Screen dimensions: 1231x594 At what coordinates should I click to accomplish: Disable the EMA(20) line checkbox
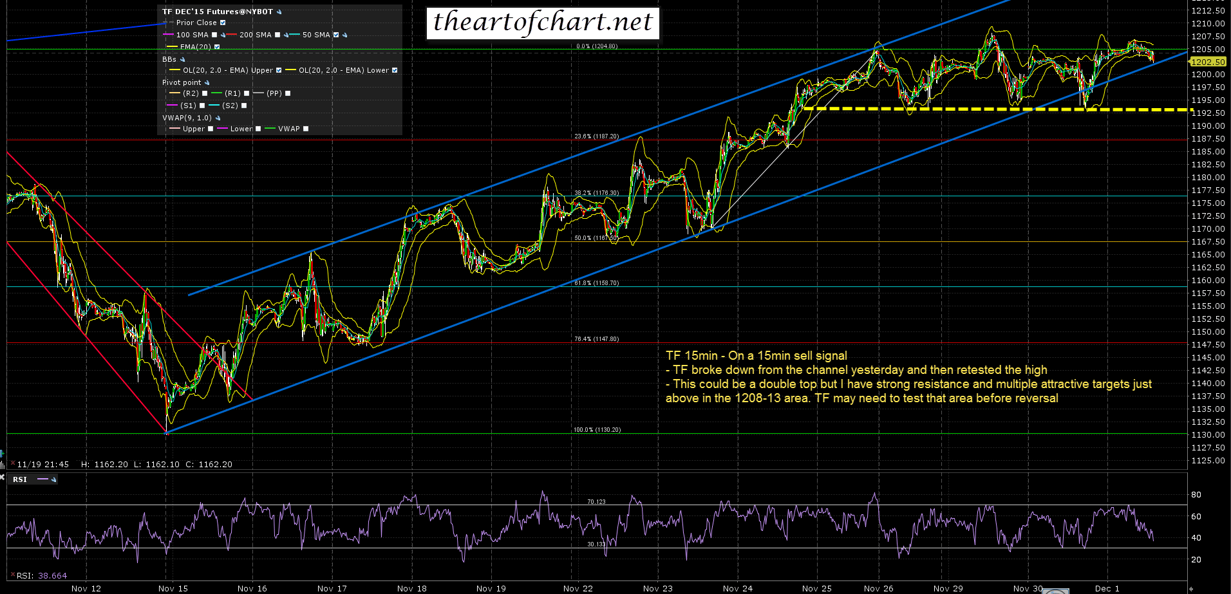(x=217, y=47)
